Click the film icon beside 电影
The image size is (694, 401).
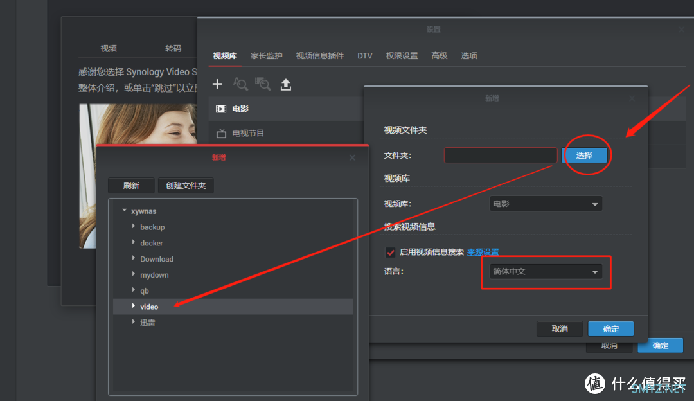tap(221, 109)
